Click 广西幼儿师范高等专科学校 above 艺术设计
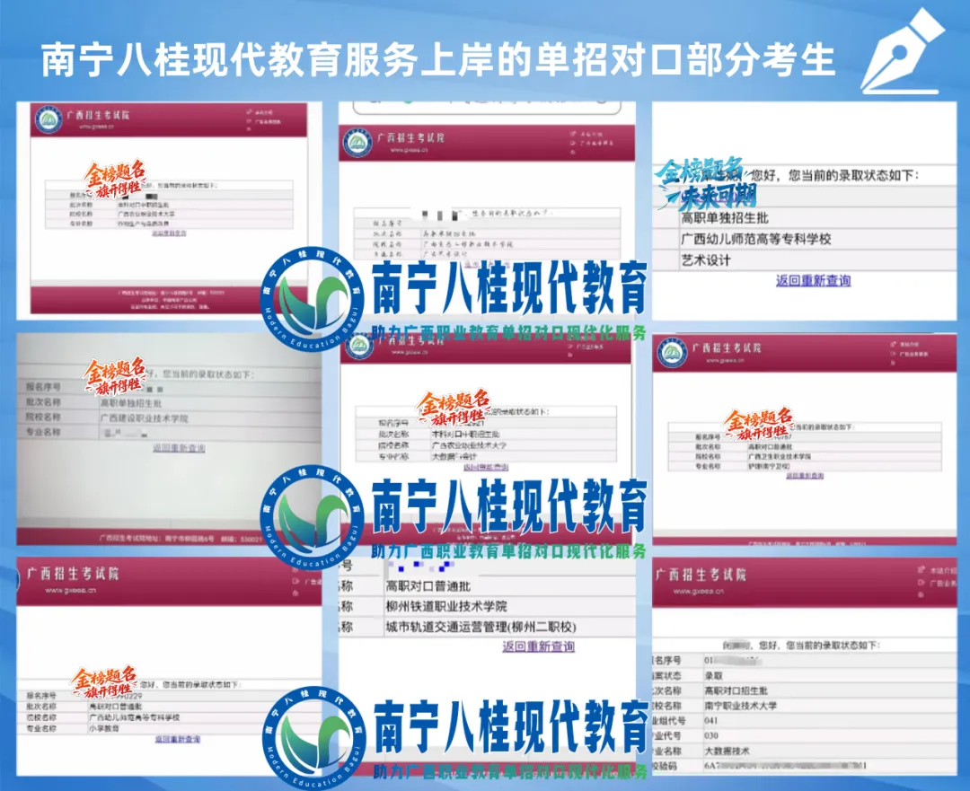The image size is (970, 791). click(x=756, y=240)
